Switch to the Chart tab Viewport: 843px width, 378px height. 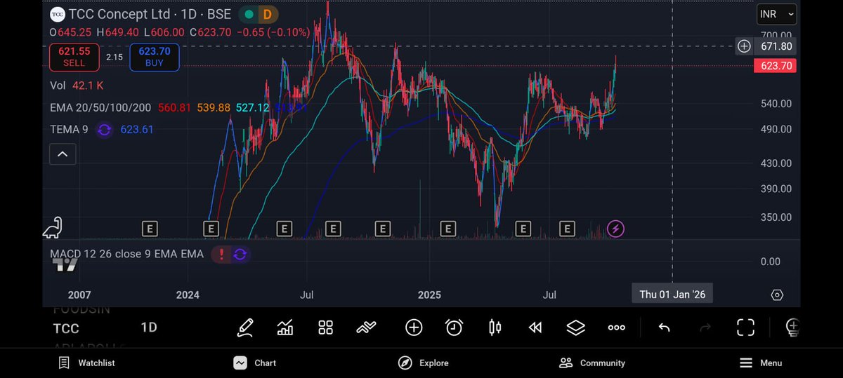pyautogui.click(x=255, y=363)
